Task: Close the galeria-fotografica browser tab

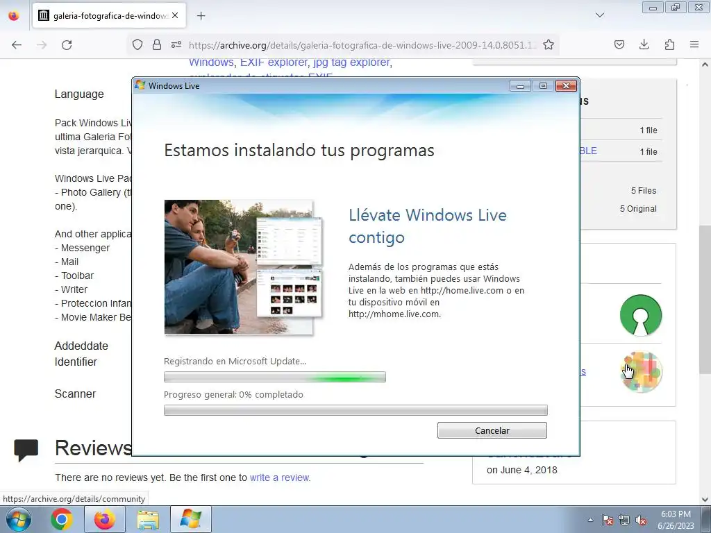Action: (175, 15)
